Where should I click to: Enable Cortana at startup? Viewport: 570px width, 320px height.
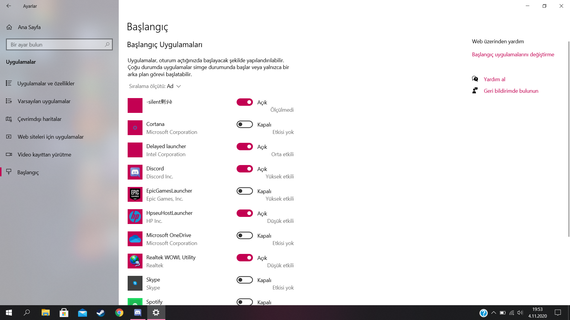point(245,124)
